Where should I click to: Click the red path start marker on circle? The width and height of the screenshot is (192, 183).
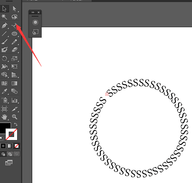pyautogui.click(x=107, y=94)
